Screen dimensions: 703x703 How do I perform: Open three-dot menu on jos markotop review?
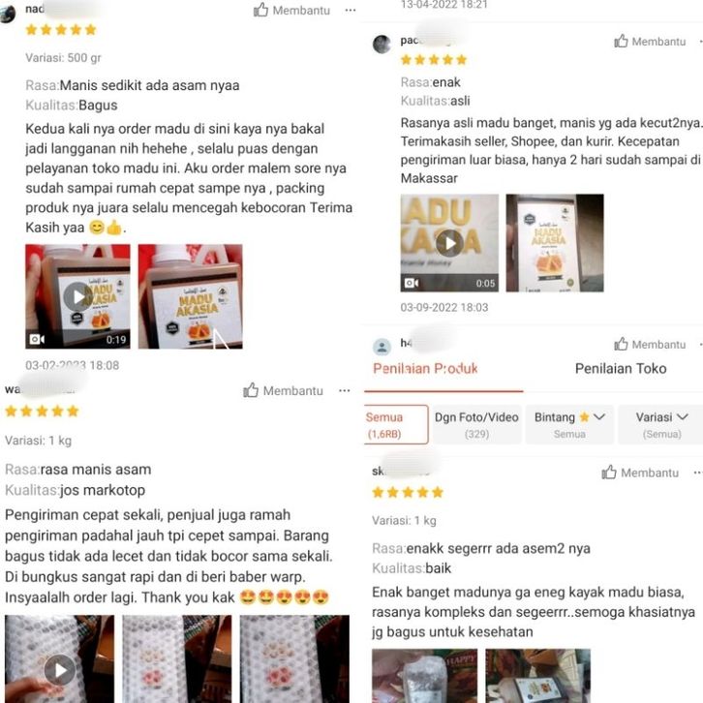[x=345, y=390]
